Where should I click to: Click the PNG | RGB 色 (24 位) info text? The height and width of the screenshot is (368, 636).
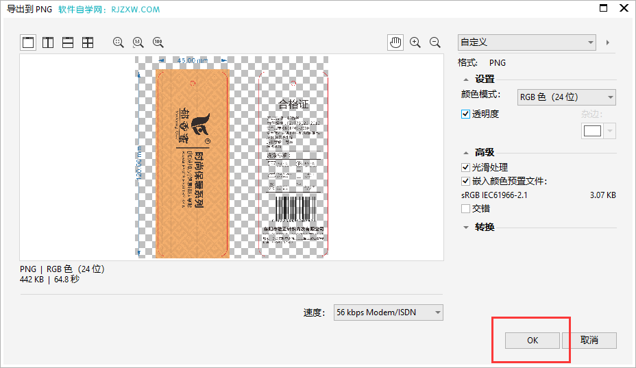(x=62, y=269)
